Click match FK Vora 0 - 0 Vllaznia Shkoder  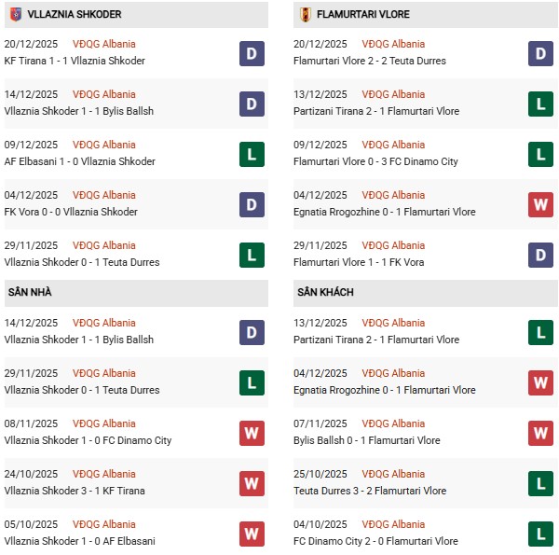[71, 212]
